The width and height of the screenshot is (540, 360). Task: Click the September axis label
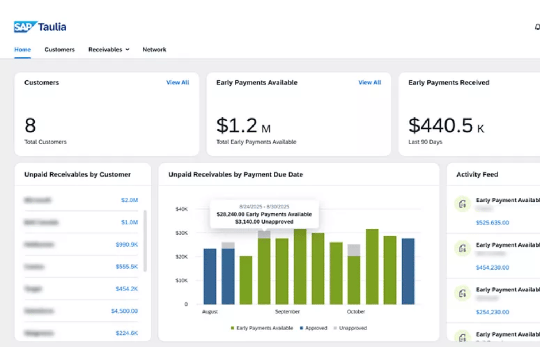[288, 312]
